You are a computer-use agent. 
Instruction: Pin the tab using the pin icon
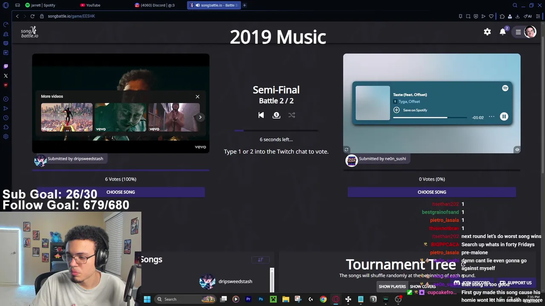click(460, 16)
